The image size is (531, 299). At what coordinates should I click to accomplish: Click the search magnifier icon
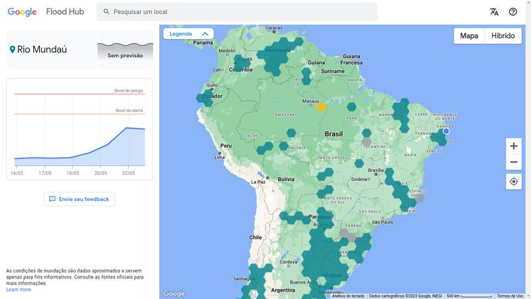(x=106, y=12)
